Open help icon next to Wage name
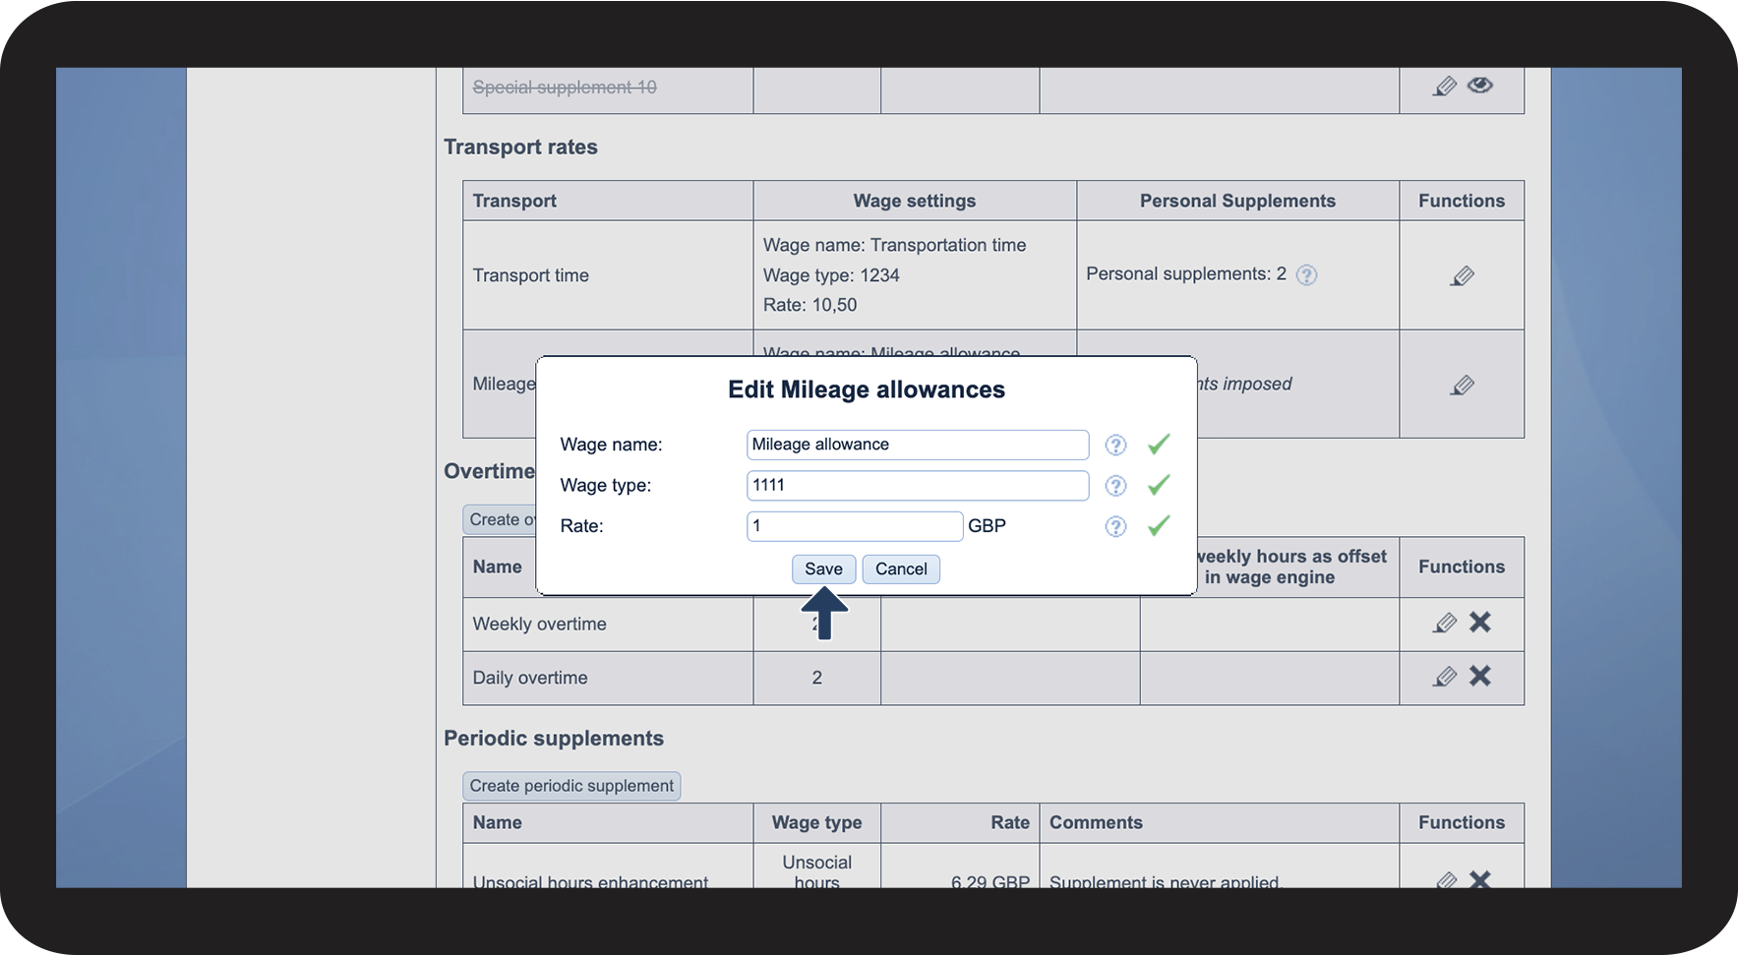Viewport: 1738px width, 955px height. tap(1115, 446)
